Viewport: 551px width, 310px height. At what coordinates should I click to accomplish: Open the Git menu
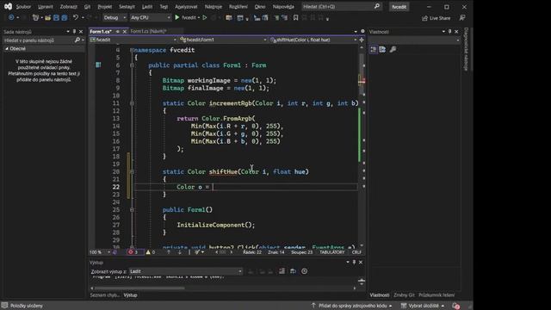[87, 7]
